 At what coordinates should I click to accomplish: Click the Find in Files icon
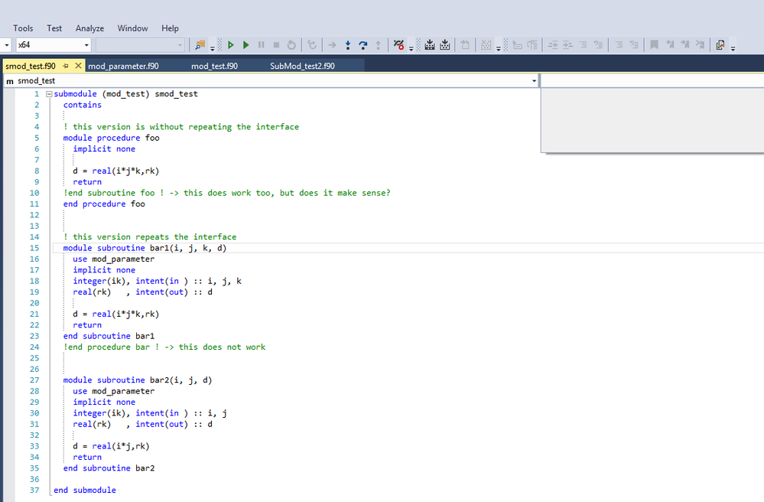pos(200,45)
